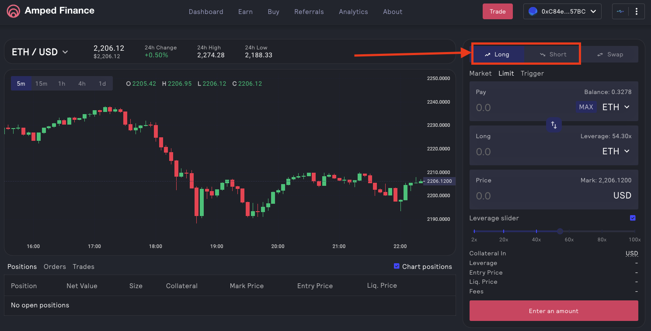Show the Trades tab

tap(84, 267)
